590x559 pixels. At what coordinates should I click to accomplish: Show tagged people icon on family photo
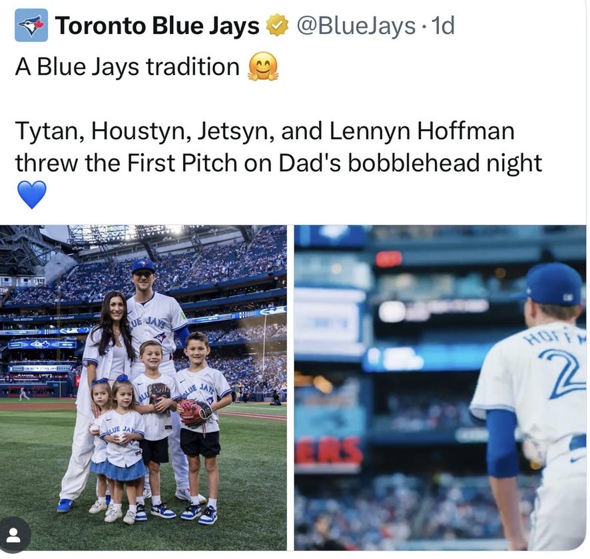14,535
